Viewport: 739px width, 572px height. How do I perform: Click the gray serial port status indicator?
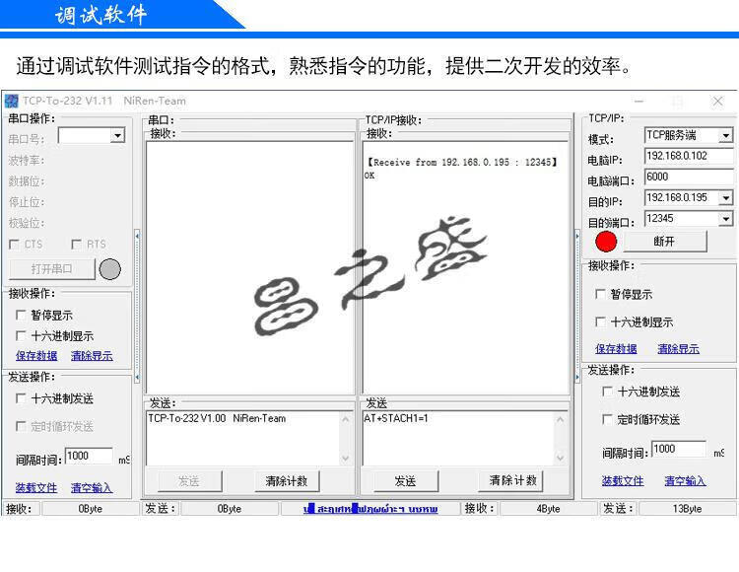point(110,269)
